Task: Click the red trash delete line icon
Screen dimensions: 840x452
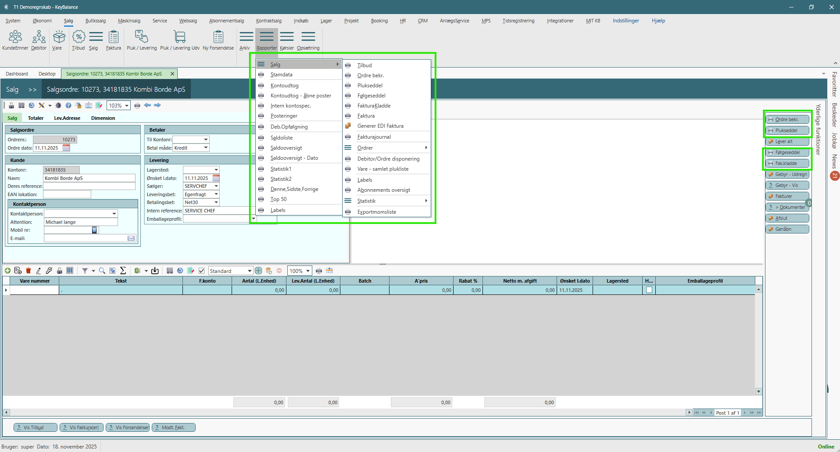Action: point(29,271)
